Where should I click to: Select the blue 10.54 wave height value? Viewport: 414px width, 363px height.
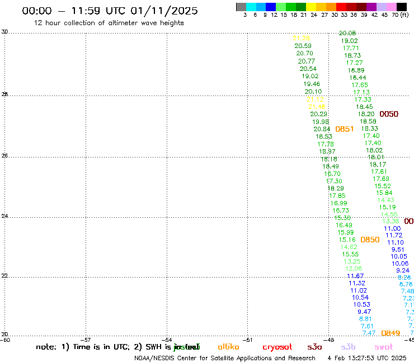click(x=360, y=297)
